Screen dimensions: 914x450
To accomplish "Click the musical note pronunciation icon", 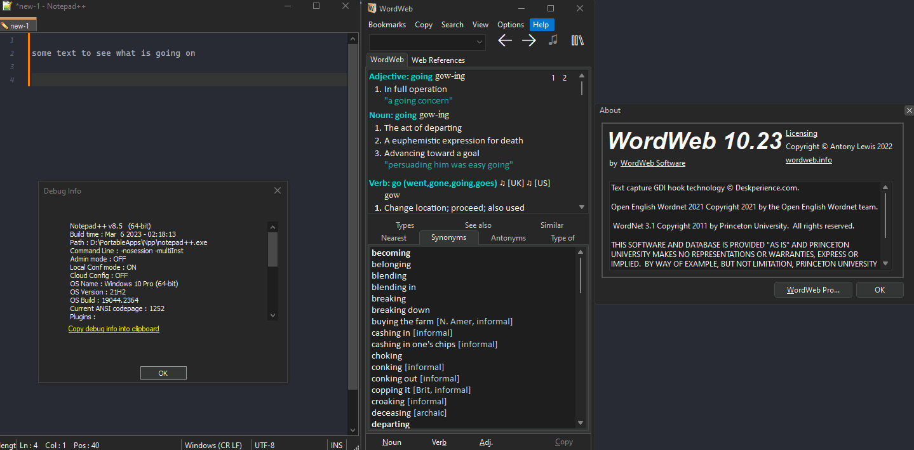I will click(x=552, y=40).
